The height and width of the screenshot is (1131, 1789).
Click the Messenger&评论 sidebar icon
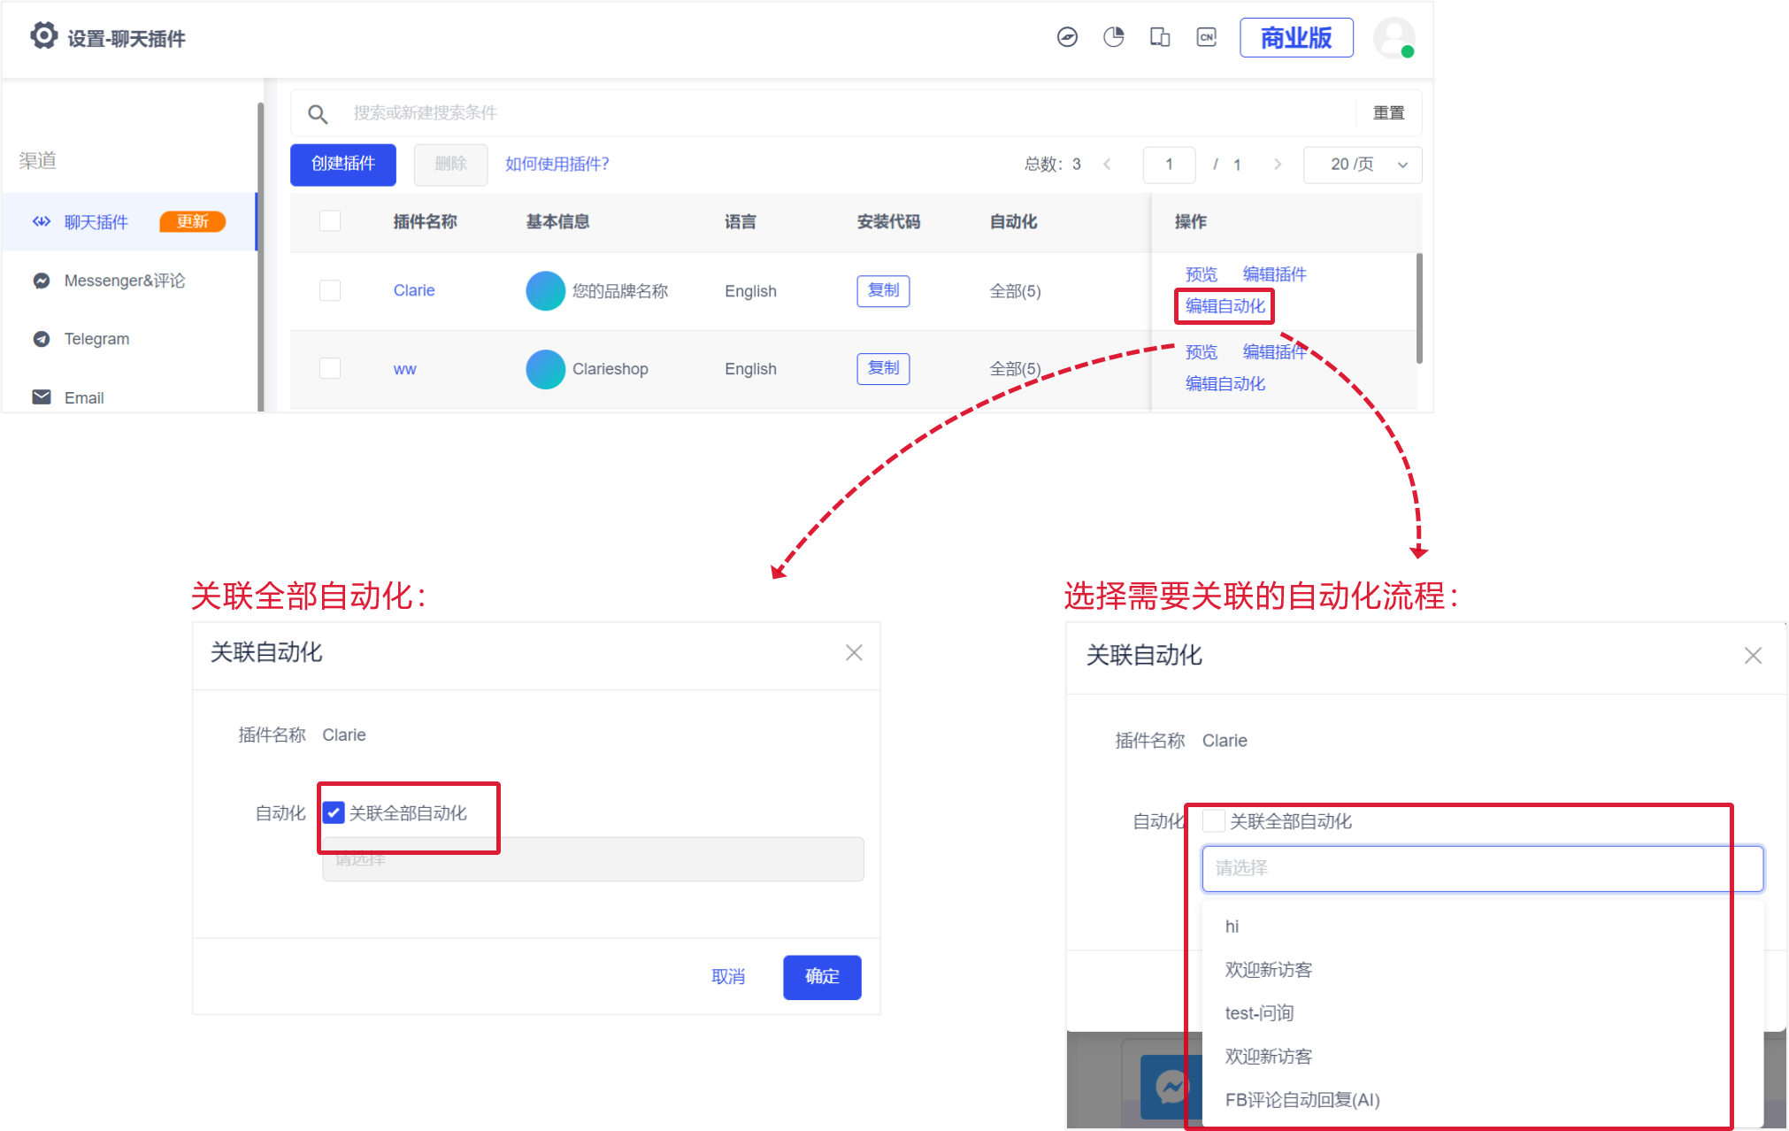[38, 281]
